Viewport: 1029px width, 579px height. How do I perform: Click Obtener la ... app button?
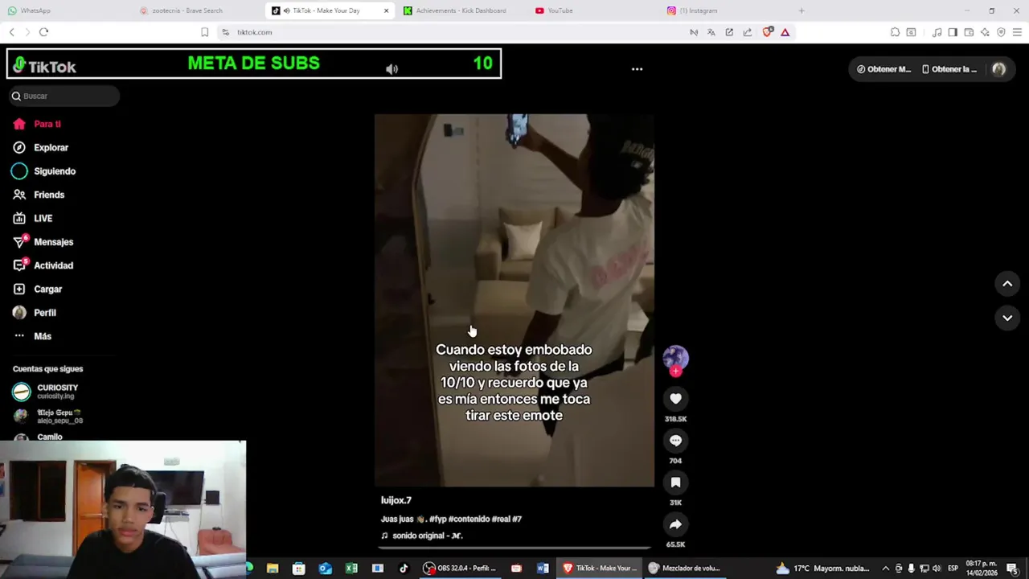(x=949, y=69)
